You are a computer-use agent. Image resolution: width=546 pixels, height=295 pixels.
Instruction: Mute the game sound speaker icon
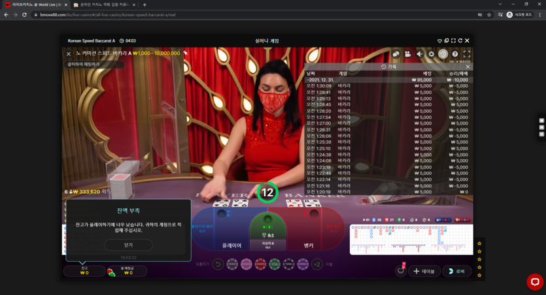pyautogui.click(x=419, y=54)
